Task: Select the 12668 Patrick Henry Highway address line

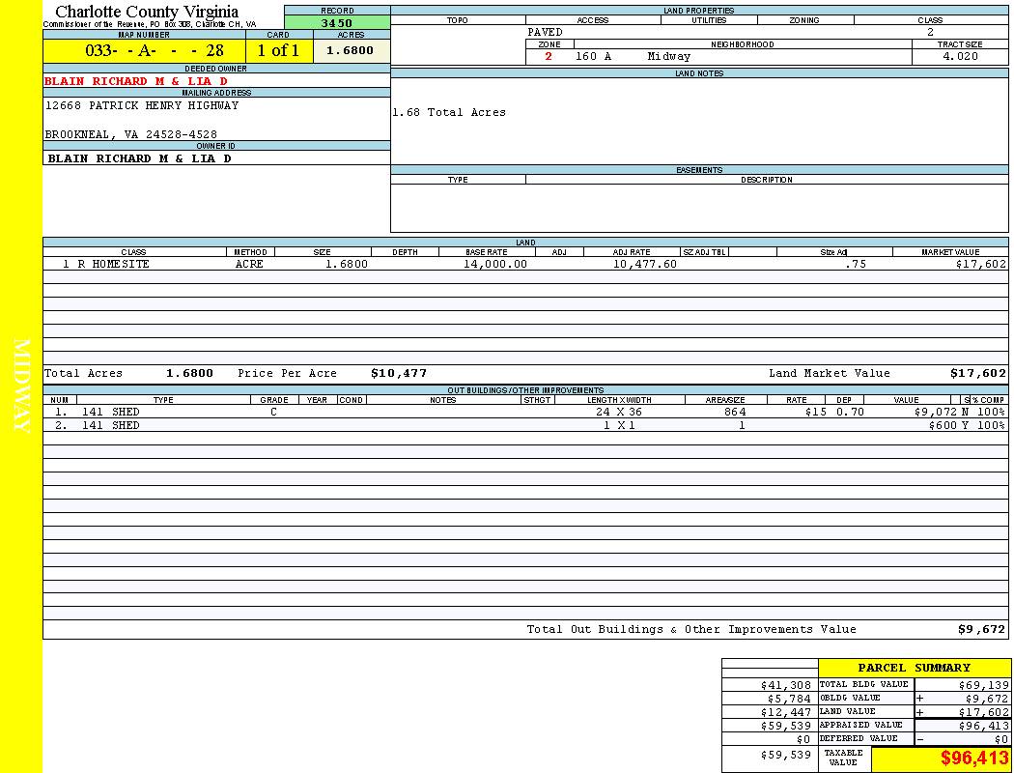Action: pyautogui.click(x=142, y=105)
